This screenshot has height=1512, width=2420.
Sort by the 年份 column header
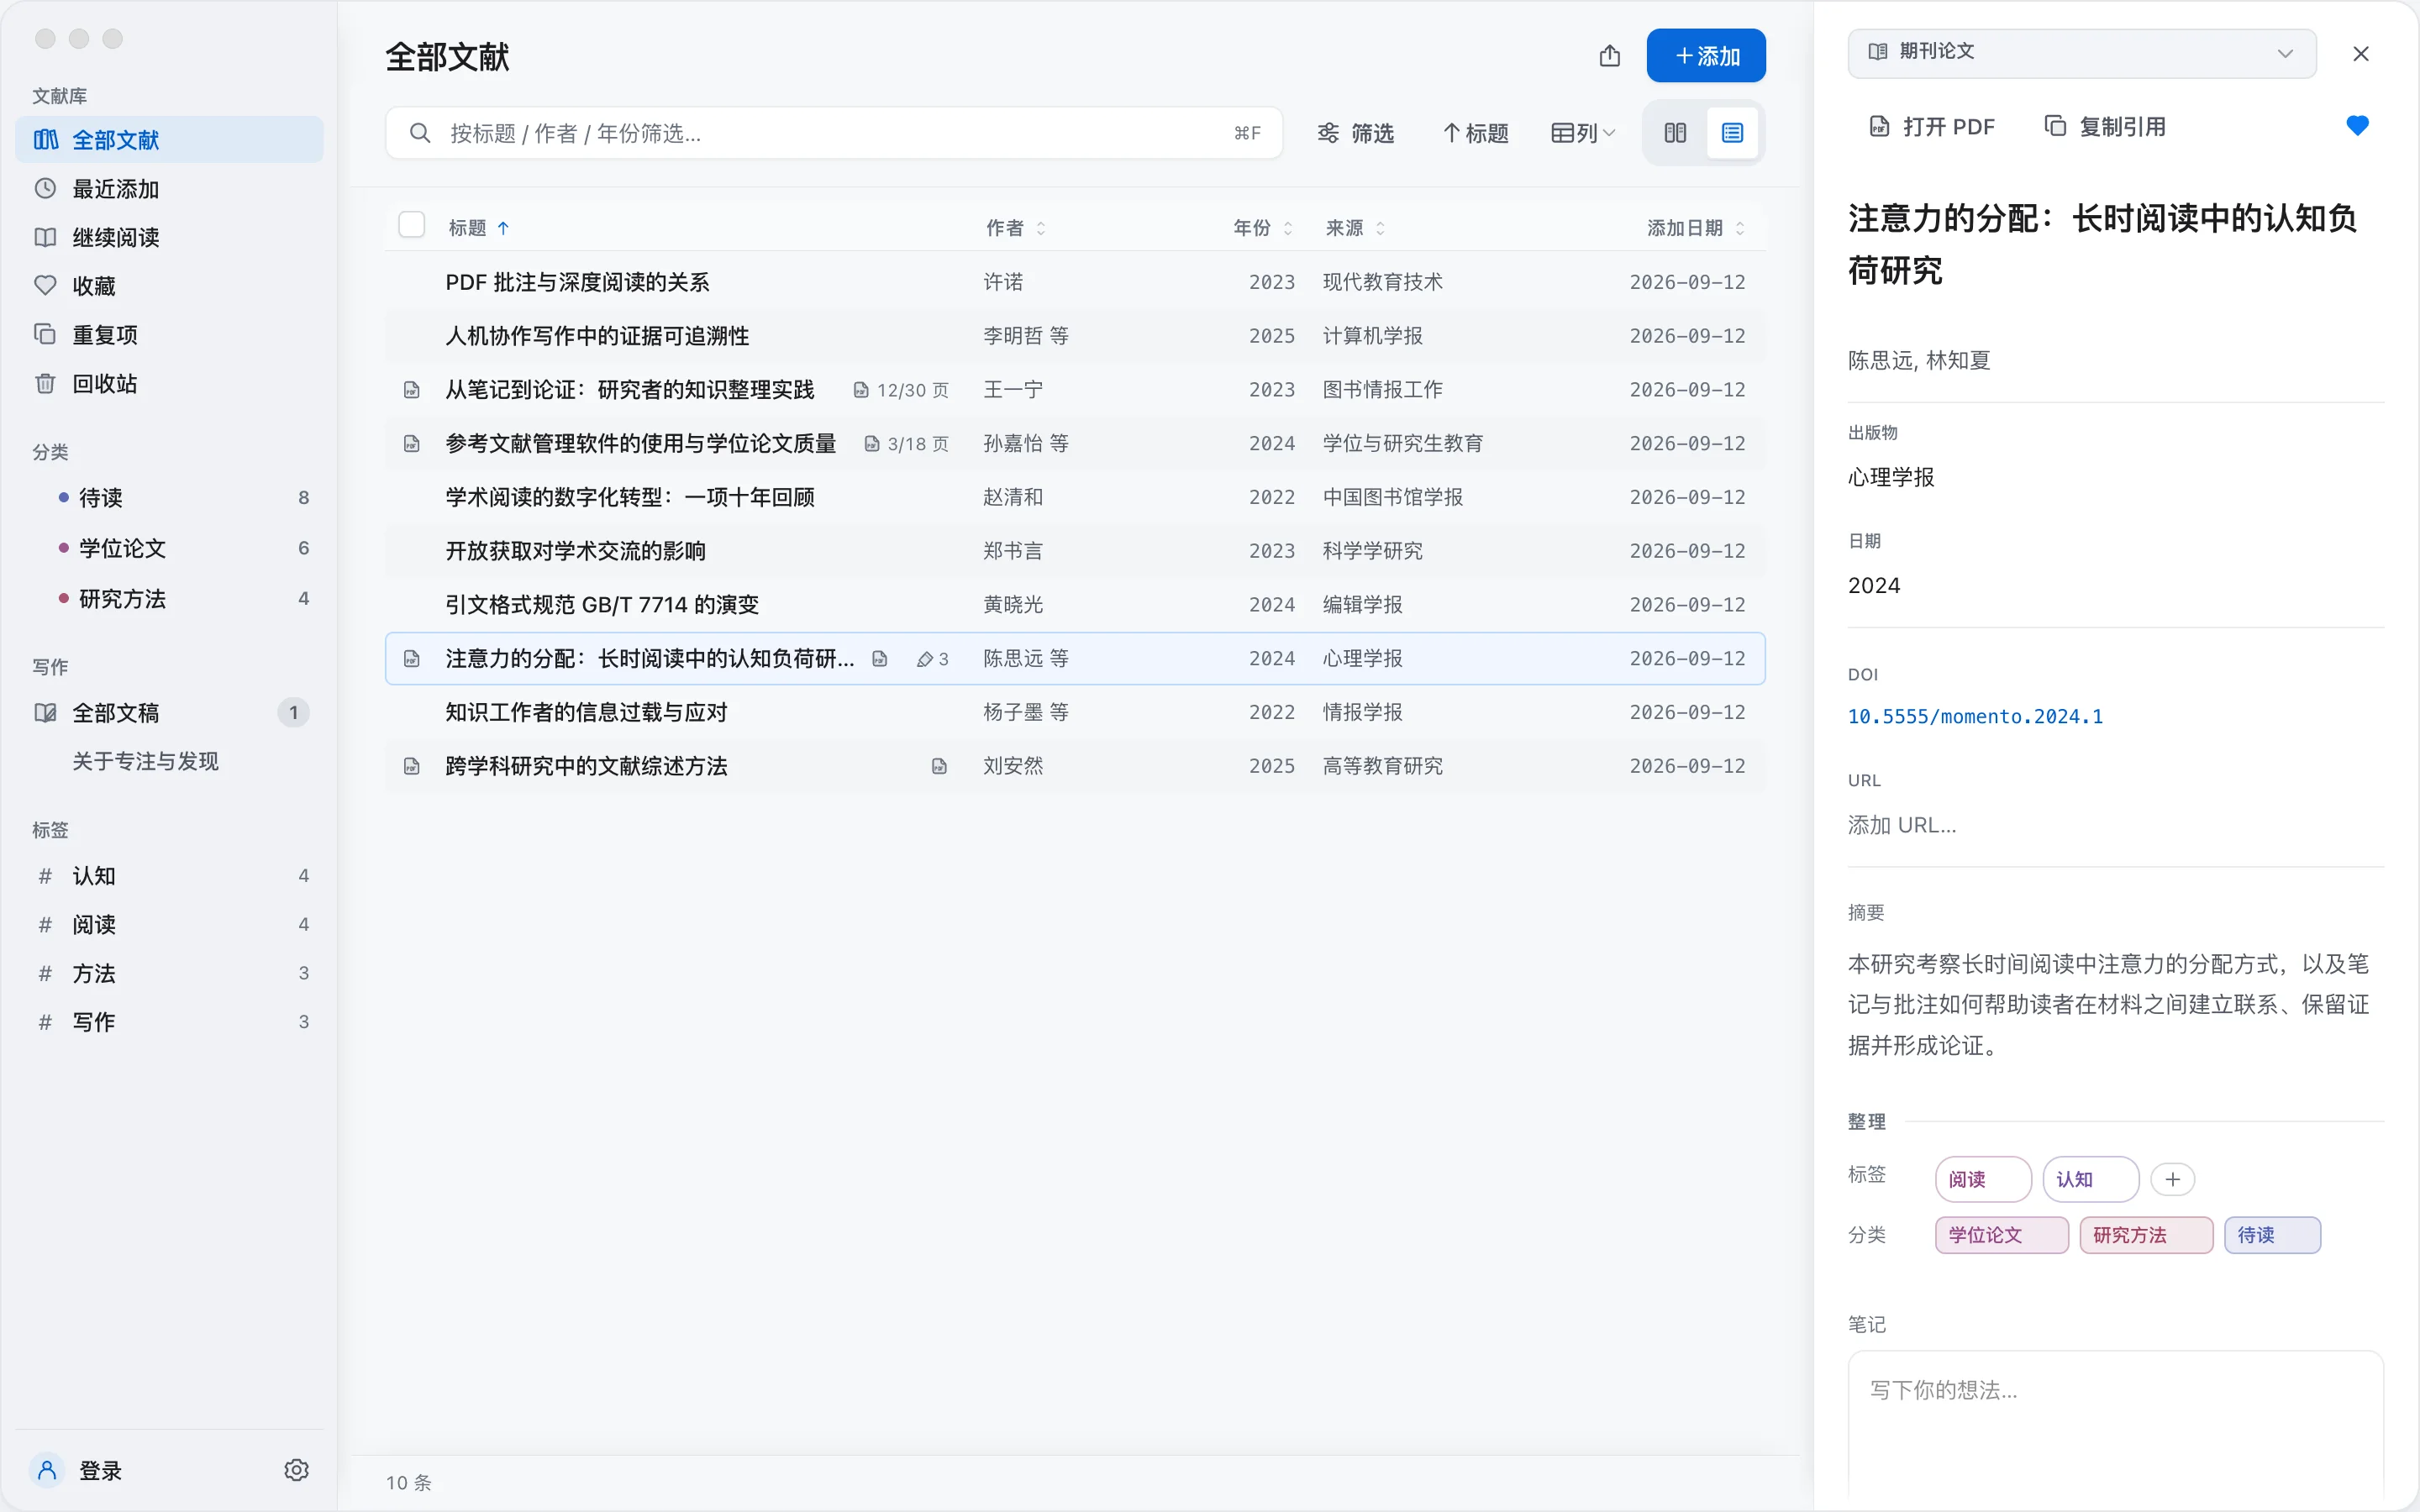[1262, 228]
